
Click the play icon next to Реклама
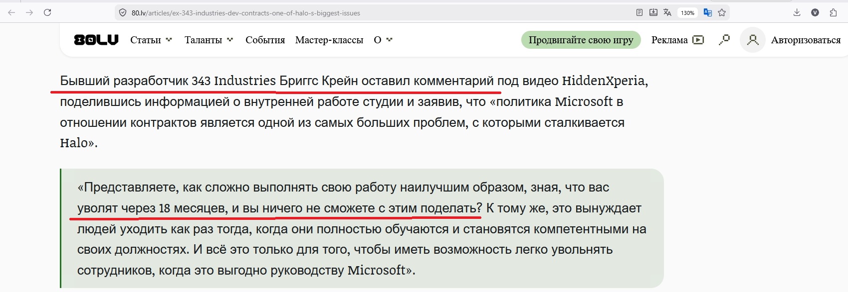point(698,40)
